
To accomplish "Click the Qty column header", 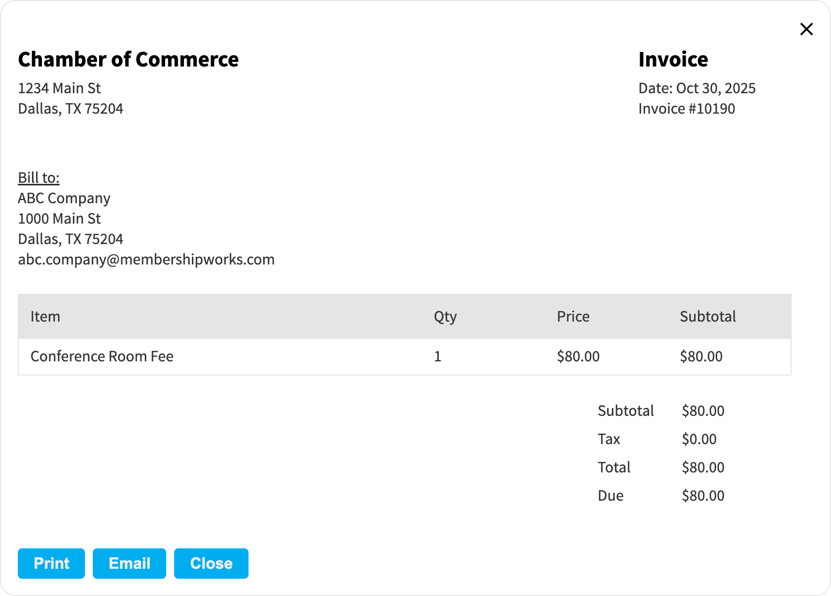I will (445, 317).
